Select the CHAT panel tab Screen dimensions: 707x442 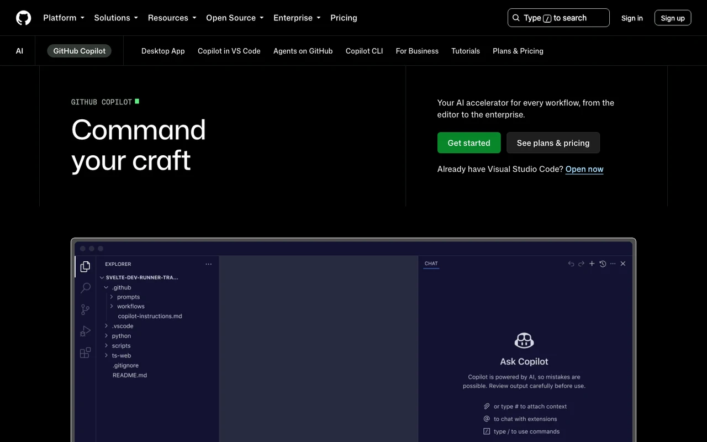(x=431, y=264)
